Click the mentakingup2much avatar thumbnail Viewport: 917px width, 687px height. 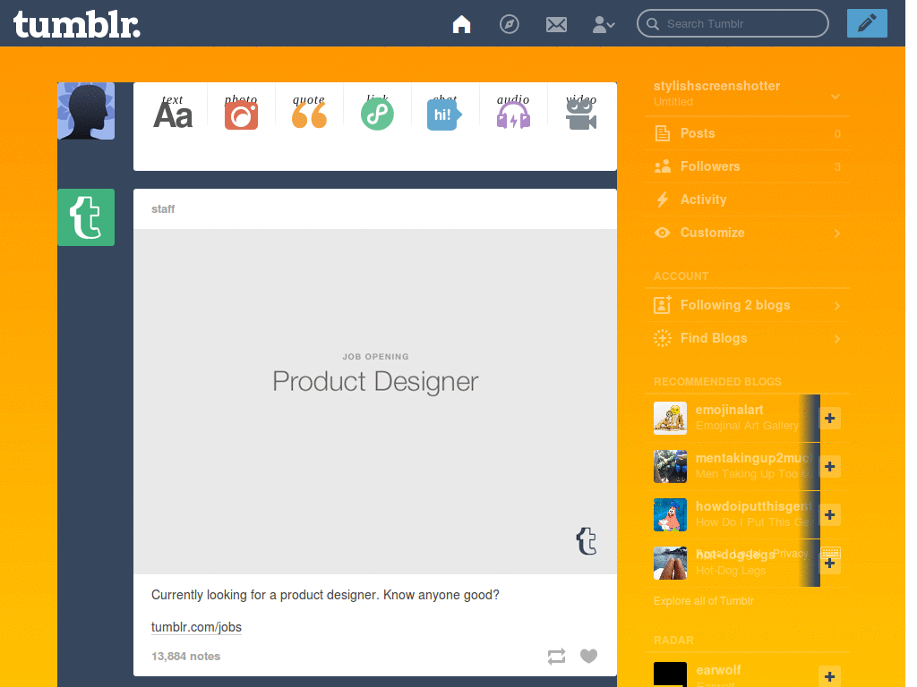(x=670, y=466)
